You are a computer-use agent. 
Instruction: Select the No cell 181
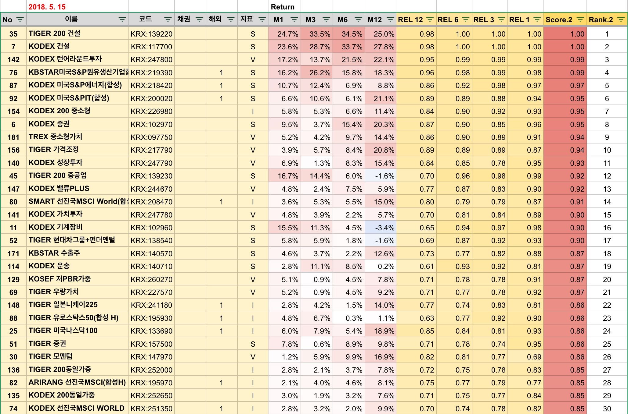coord(13,137)
